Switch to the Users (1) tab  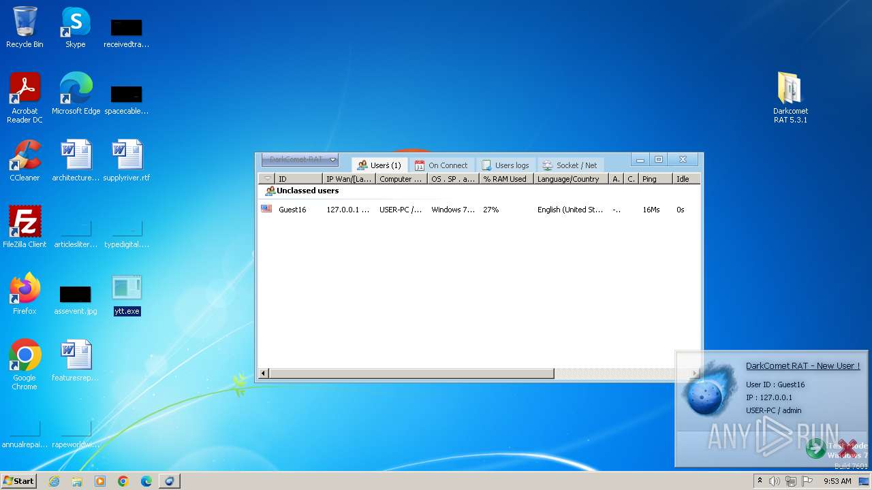(379, 165)
